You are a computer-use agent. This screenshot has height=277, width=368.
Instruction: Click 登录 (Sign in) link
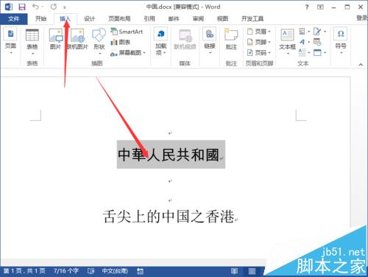[x=362, y=18]
